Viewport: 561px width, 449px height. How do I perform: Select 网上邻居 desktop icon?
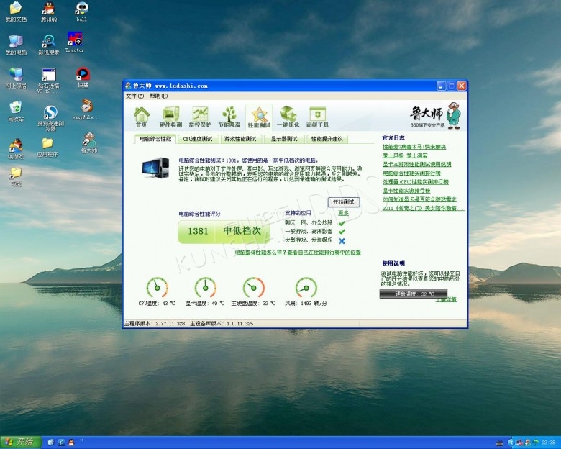[16, 78]
